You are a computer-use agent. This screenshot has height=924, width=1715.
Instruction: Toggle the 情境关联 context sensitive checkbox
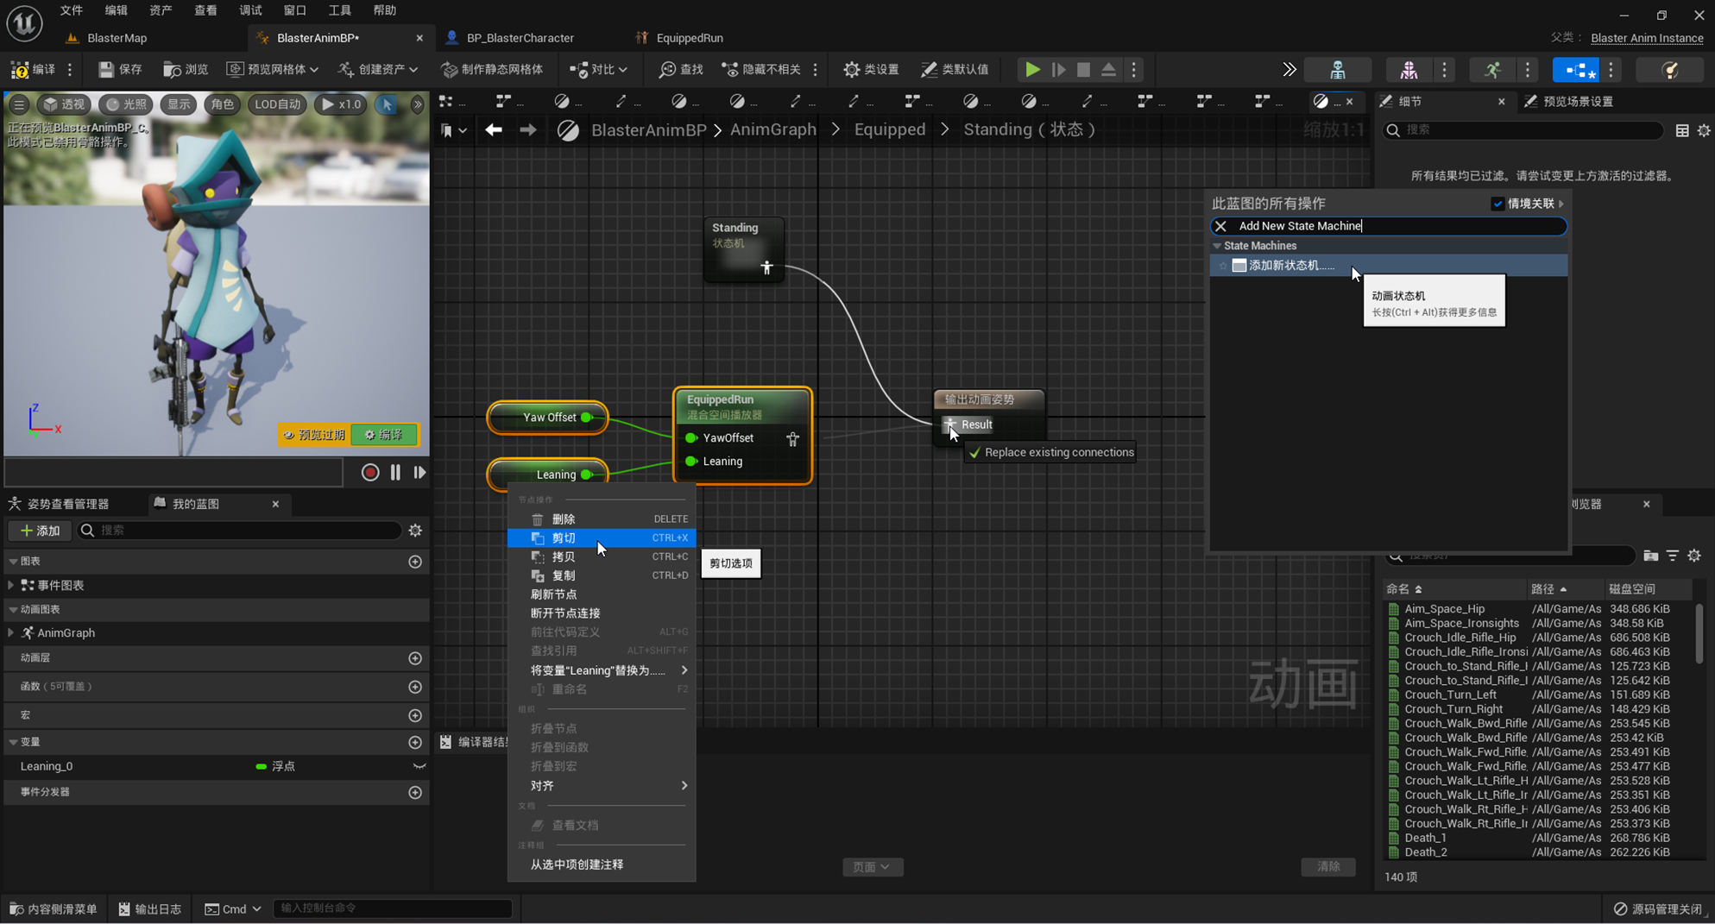coord(1497,204)
